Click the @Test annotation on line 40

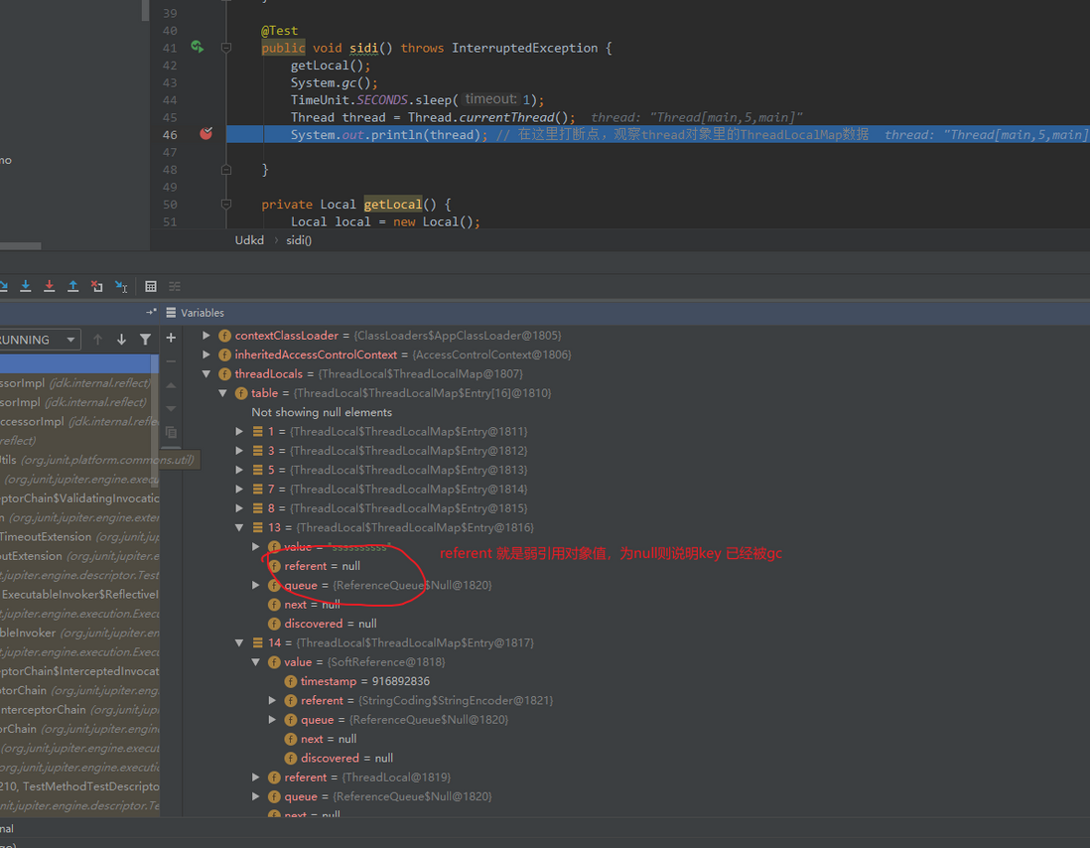click(280, 31)
